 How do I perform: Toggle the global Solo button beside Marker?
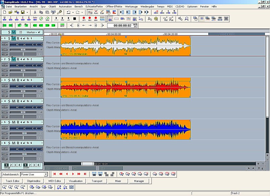pos(9,32)
